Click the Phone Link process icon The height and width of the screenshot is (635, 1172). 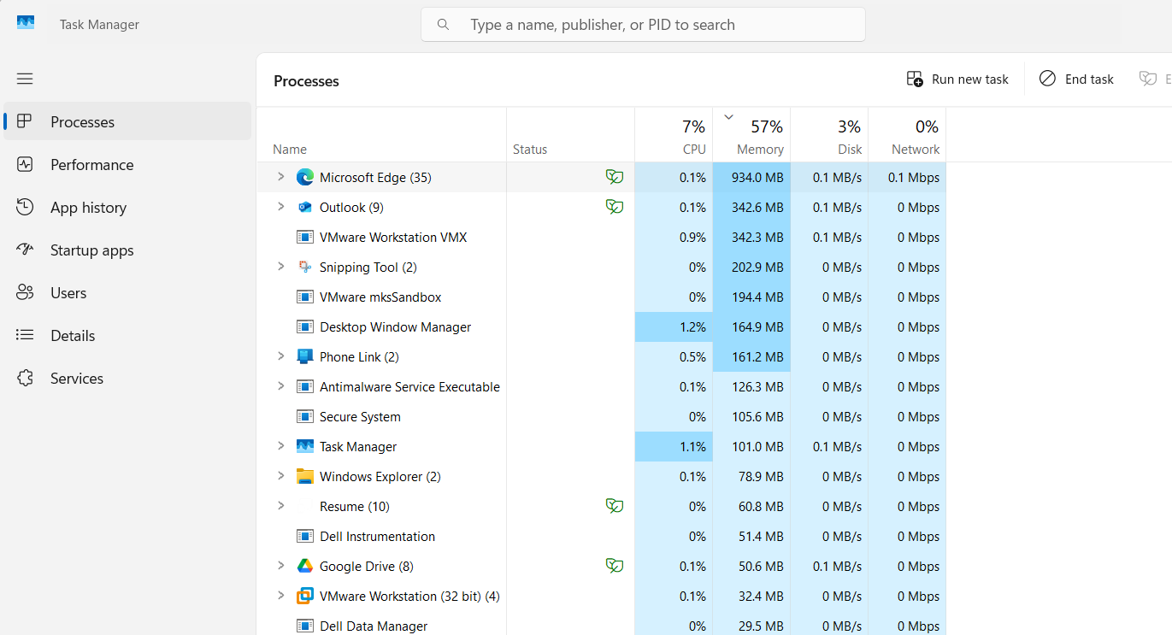pos(305,356)
